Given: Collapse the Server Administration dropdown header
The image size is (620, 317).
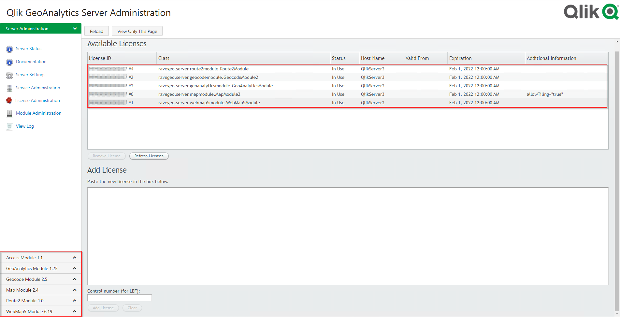Looking at the screenshot, I should click(75, 29).
